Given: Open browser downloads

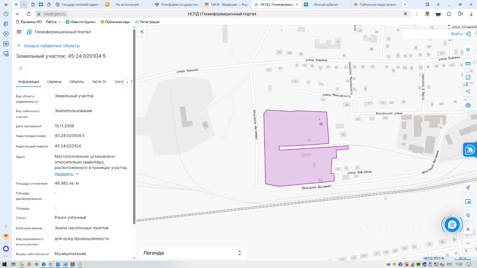Looking at the screenshot, I should (471, 14).
